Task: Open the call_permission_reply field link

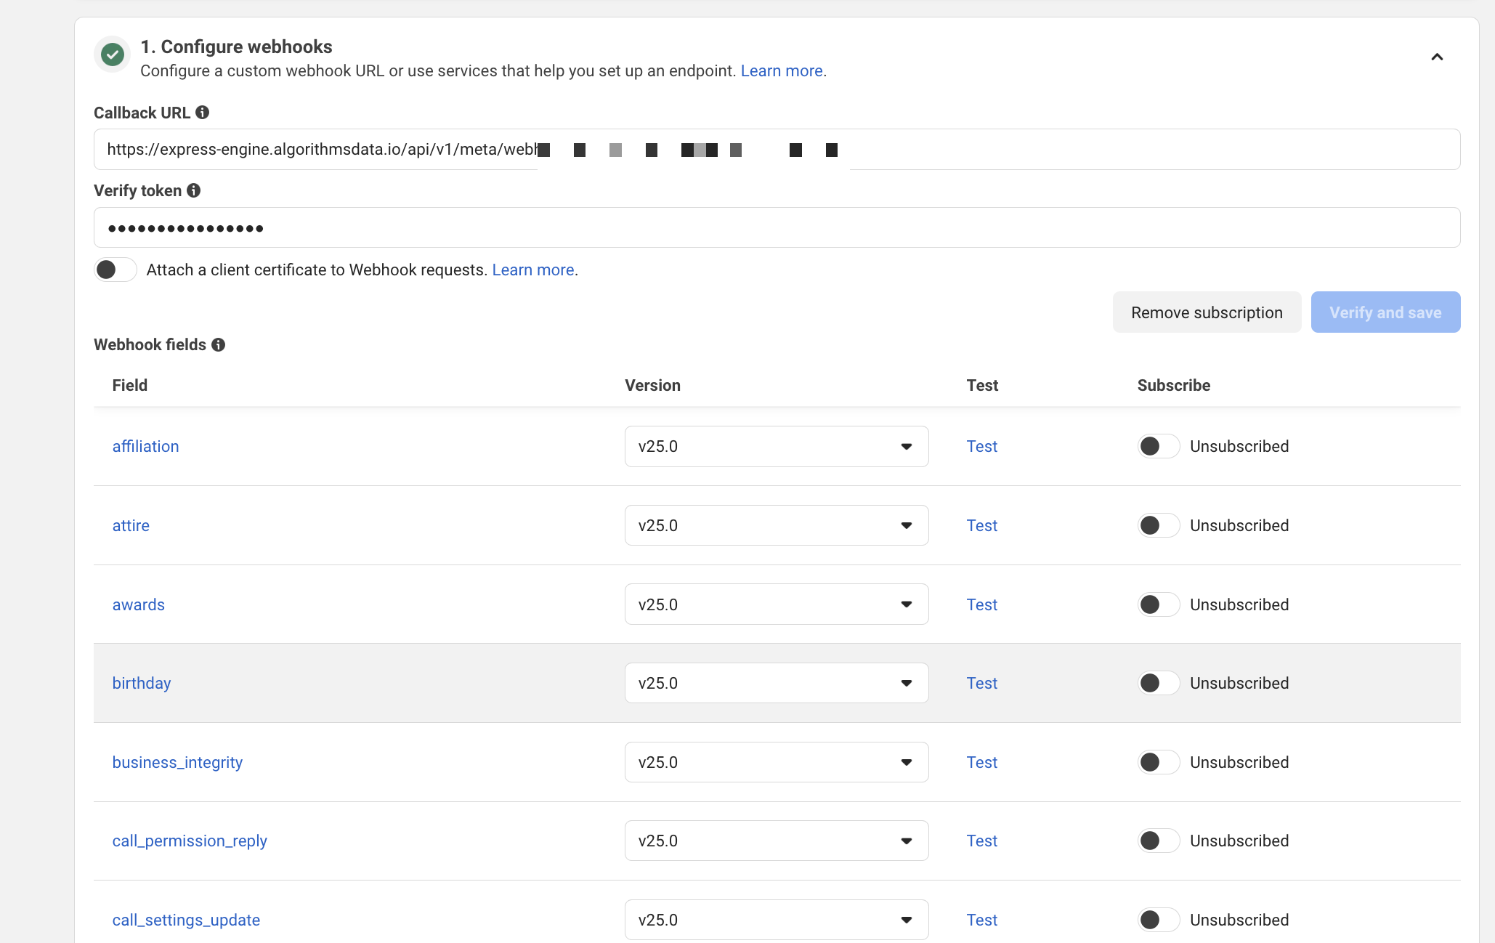Action: click(190, 841)
